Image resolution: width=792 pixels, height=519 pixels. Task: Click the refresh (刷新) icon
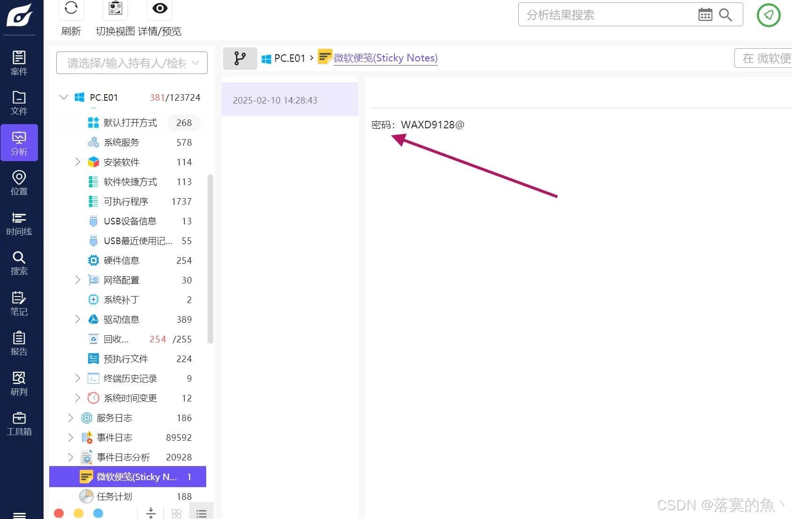click(x=71, y=8)
